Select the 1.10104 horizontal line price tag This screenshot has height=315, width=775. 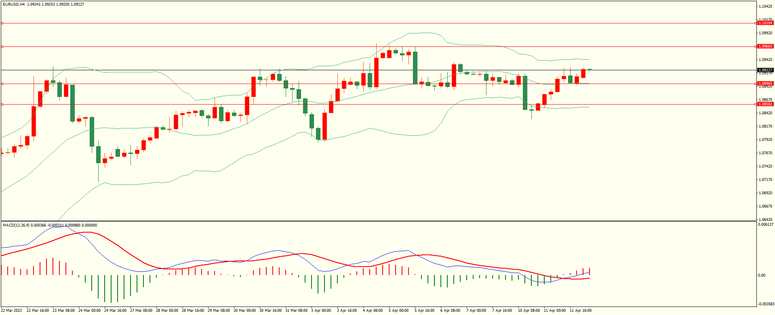click(765, 23)
